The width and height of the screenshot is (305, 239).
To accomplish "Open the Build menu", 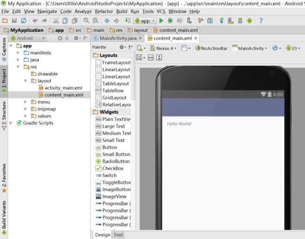I will (x=122, y=11).
